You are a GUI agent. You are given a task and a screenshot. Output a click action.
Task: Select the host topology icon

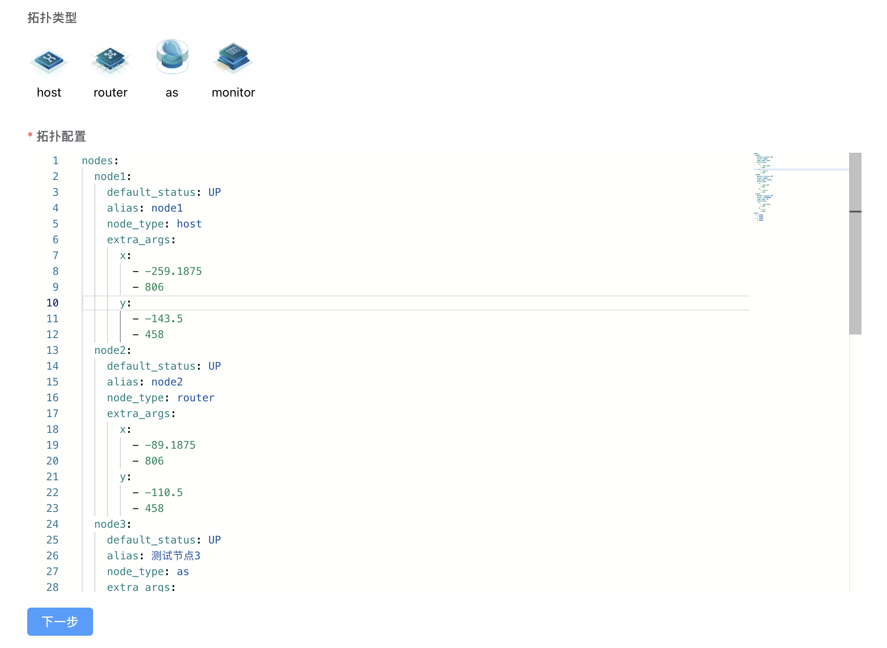[49, 61]
